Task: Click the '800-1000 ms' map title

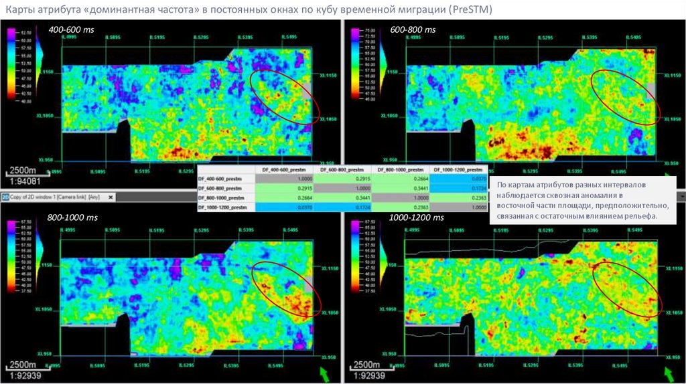Action: pyautogui.click(x=72, y=217)
